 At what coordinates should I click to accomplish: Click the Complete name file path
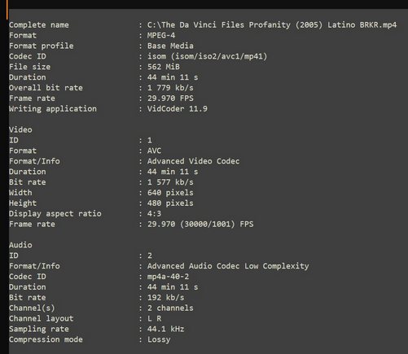coord(272,25)
